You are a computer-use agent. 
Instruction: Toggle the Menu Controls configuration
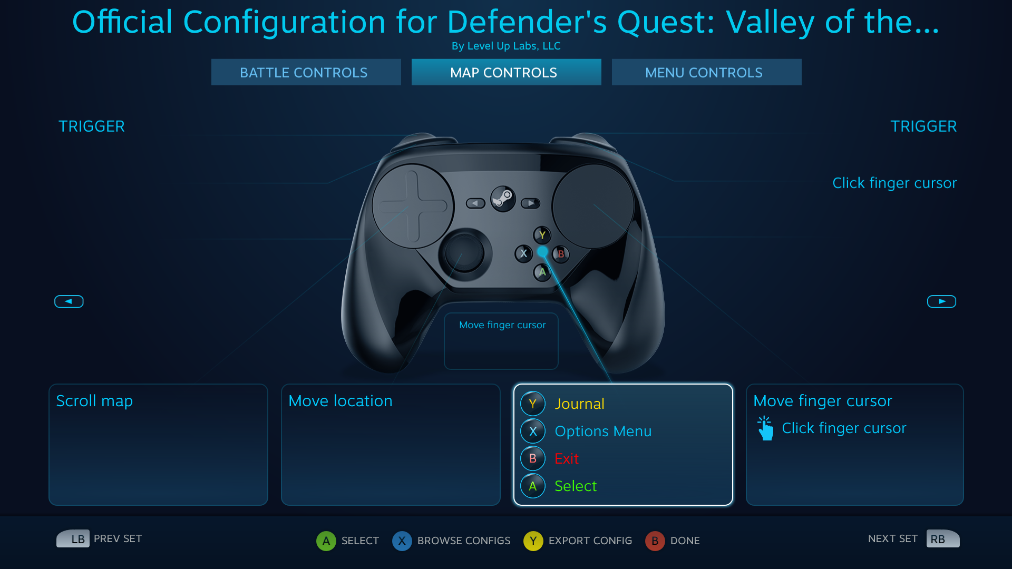pos(704,72)
